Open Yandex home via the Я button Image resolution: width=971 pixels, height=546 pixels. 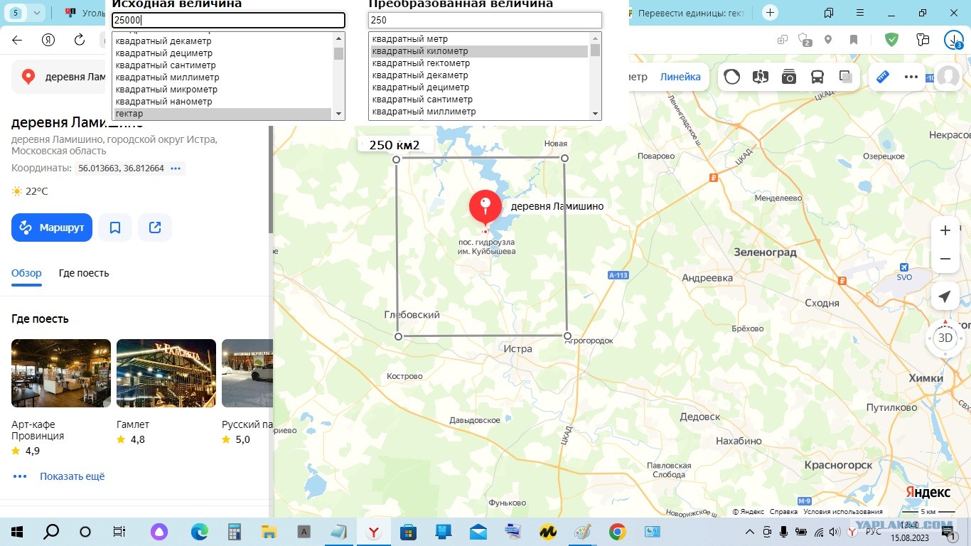pos(48,40)
